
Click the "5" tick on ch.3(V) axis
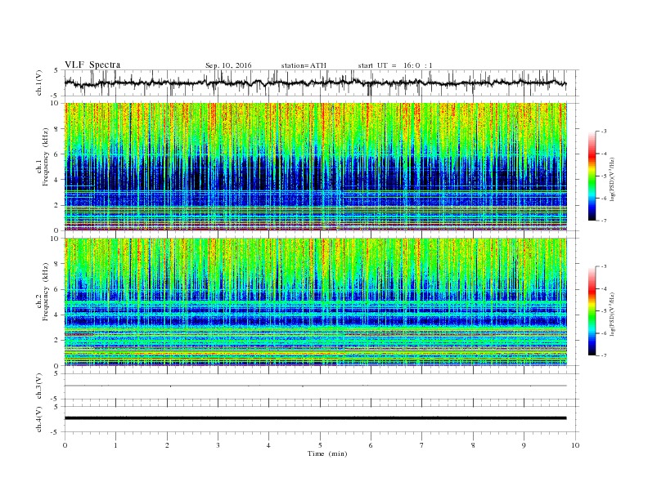57,373
